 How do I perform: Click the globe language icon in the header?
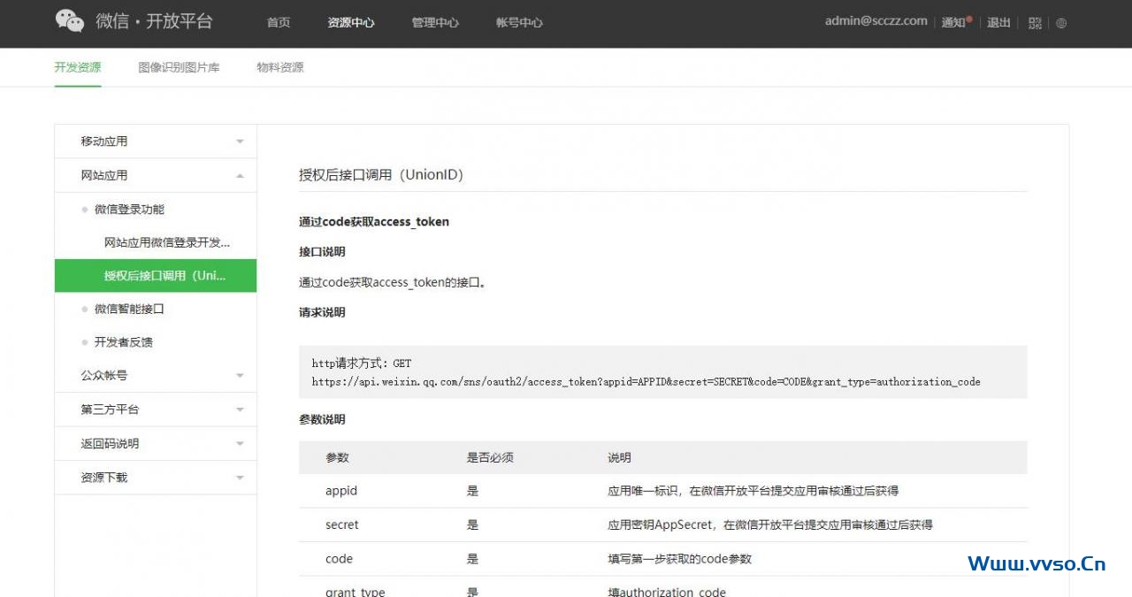1061,23
